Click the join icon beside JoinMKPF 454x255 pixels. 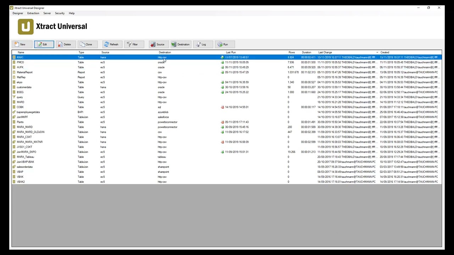(14, 117)
